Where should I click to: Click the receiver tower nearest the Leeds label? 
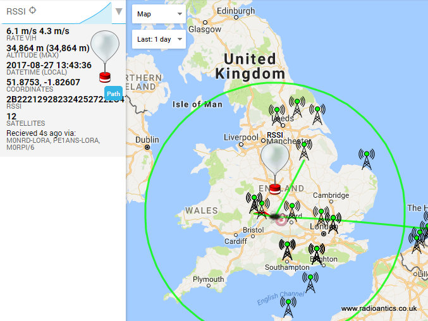coord(277,116)
